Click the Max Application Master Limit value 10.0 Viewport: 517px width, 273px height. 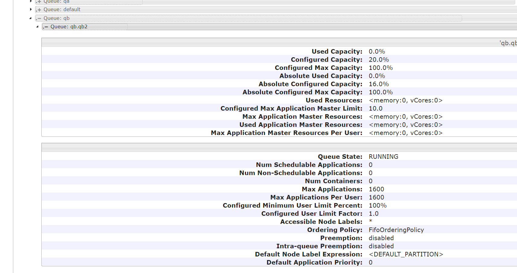pyautogui.click(x=376, y=108)
